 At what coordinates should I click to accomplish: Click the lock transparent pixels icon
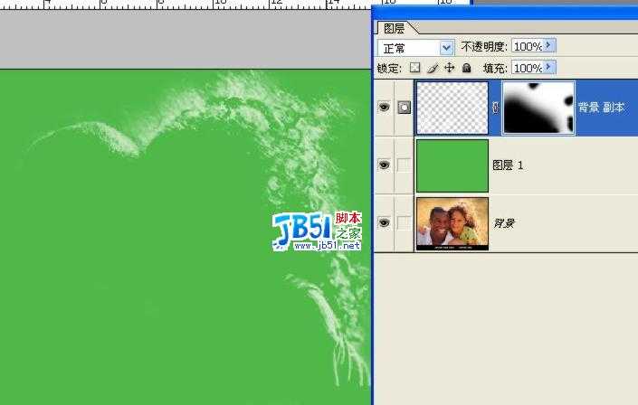(415, 68)
